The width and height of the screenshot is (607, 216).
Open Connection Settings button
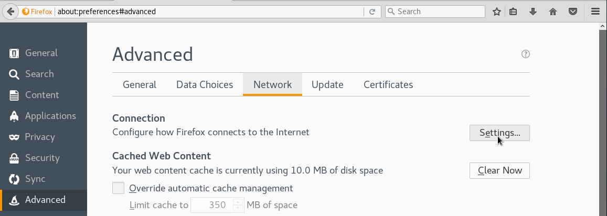[499, 133]
